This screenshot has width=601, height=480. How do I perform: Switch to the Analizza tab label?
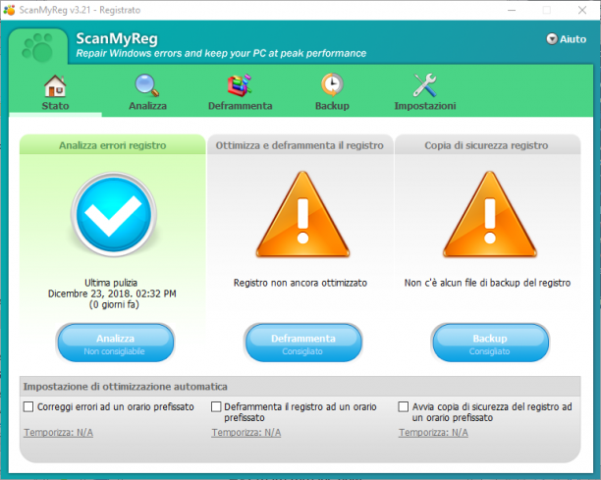pos(147,106)
